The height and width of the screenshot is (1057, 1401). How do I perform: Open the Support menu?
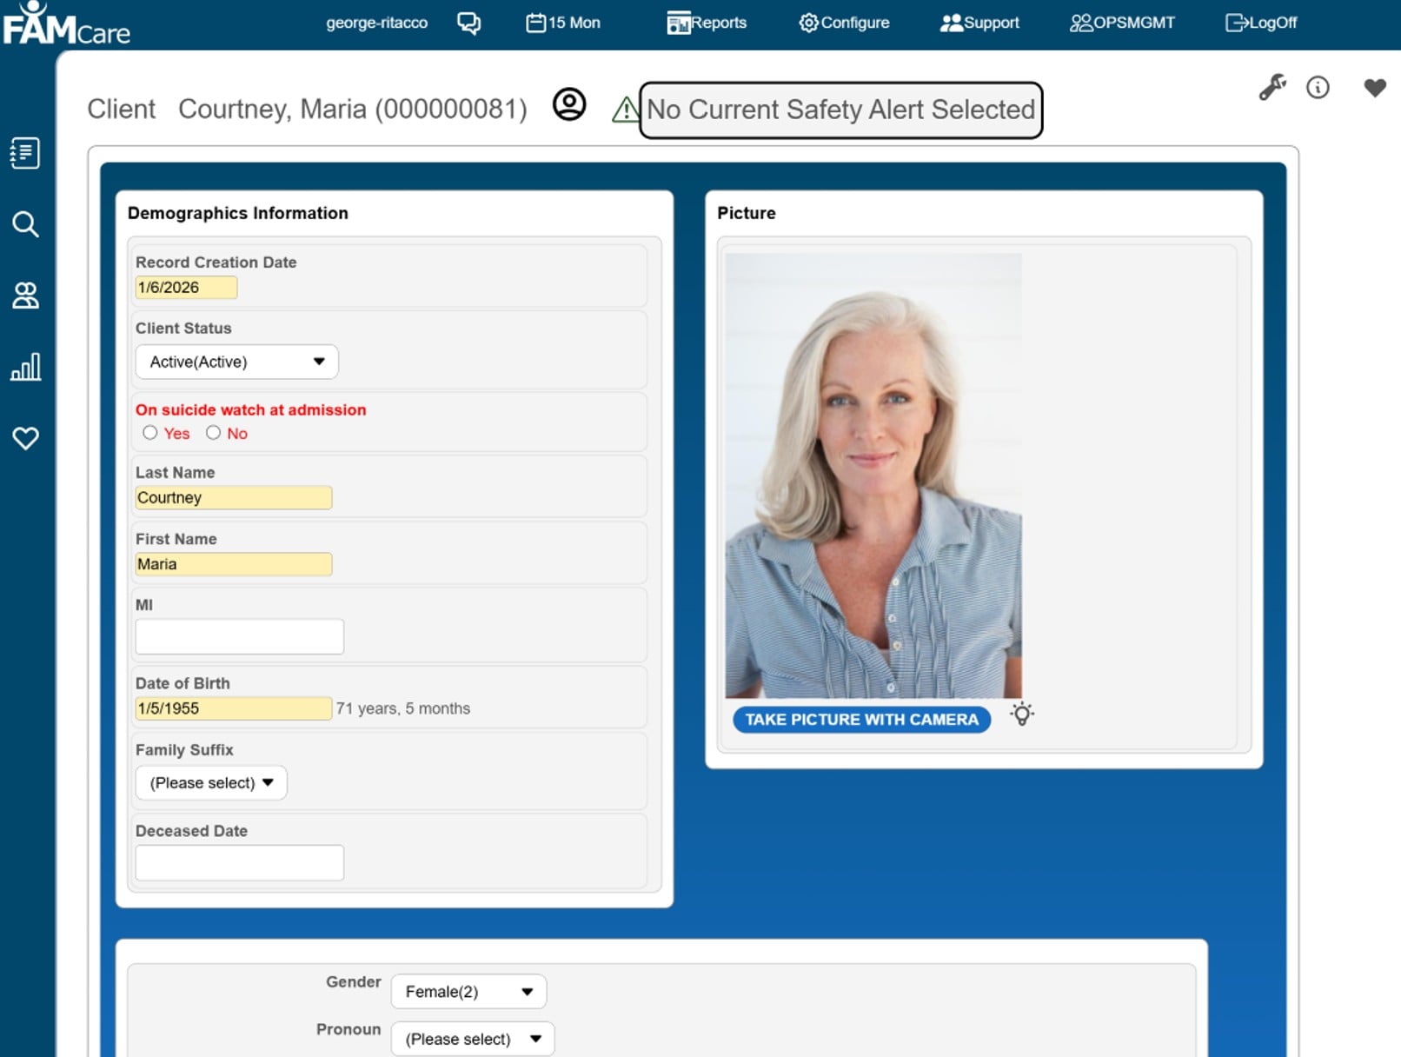[979, 23]
